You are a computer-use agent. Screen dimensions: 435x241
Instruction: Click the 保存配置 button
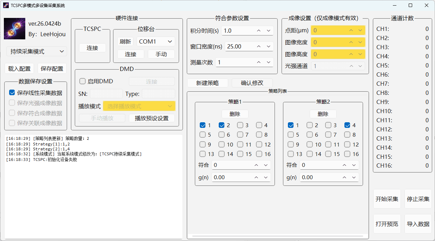tap(52, 69)
